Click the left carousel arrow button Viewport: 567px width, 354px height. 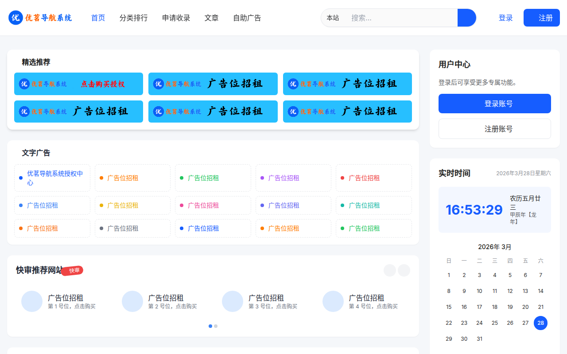390,270
